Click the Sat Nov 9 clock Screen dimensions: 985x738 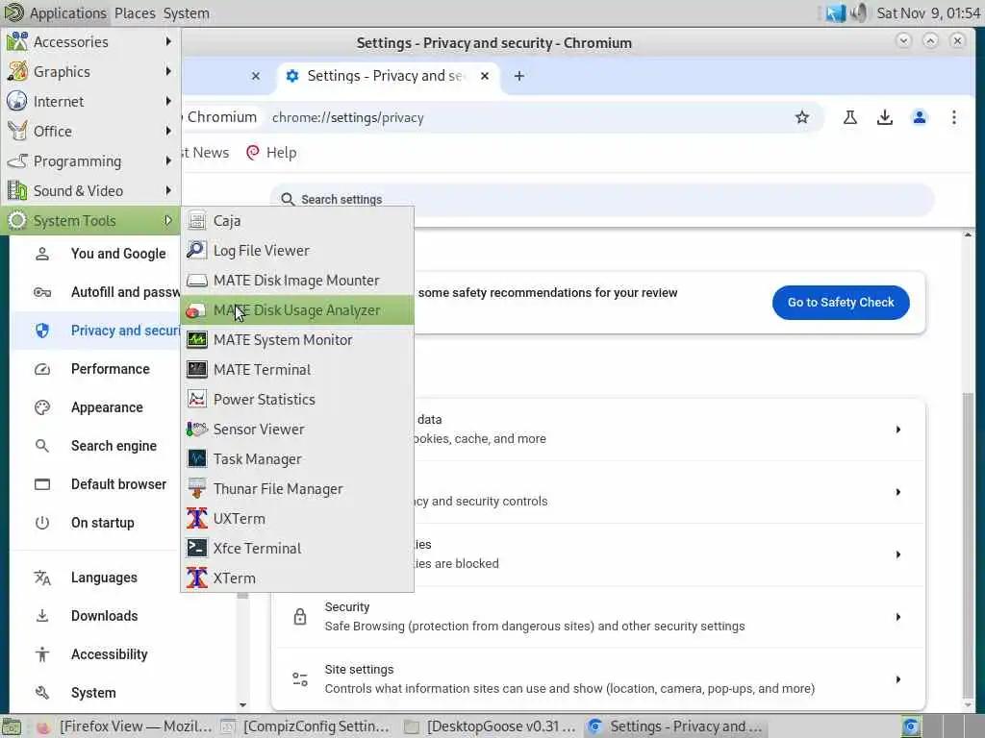pyautogui.click(x=928, y=12)
